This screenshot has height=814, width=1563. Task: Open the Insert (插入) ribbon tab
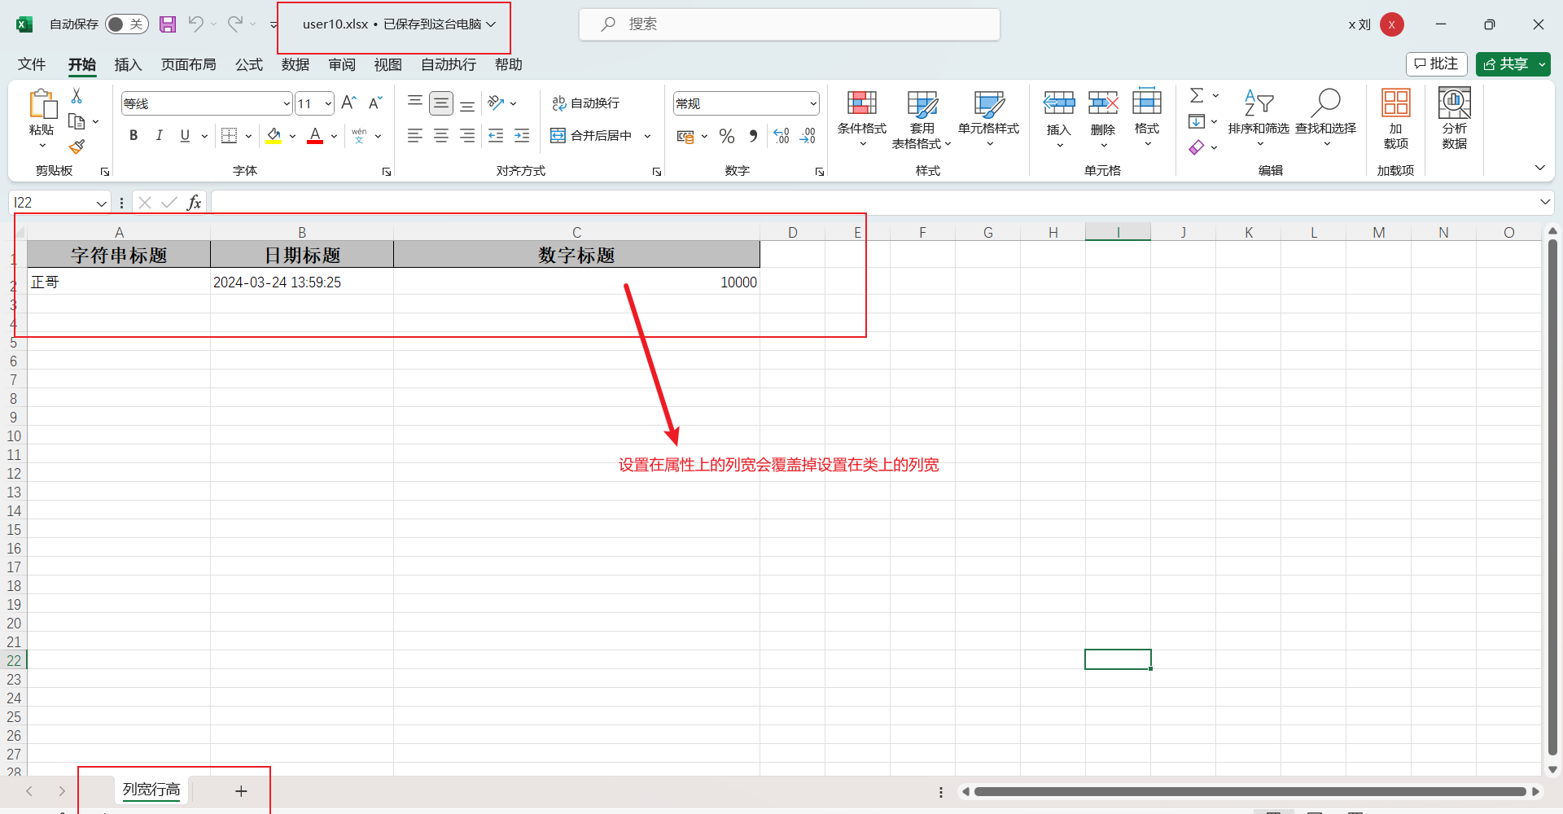click(x=128, y=64)
